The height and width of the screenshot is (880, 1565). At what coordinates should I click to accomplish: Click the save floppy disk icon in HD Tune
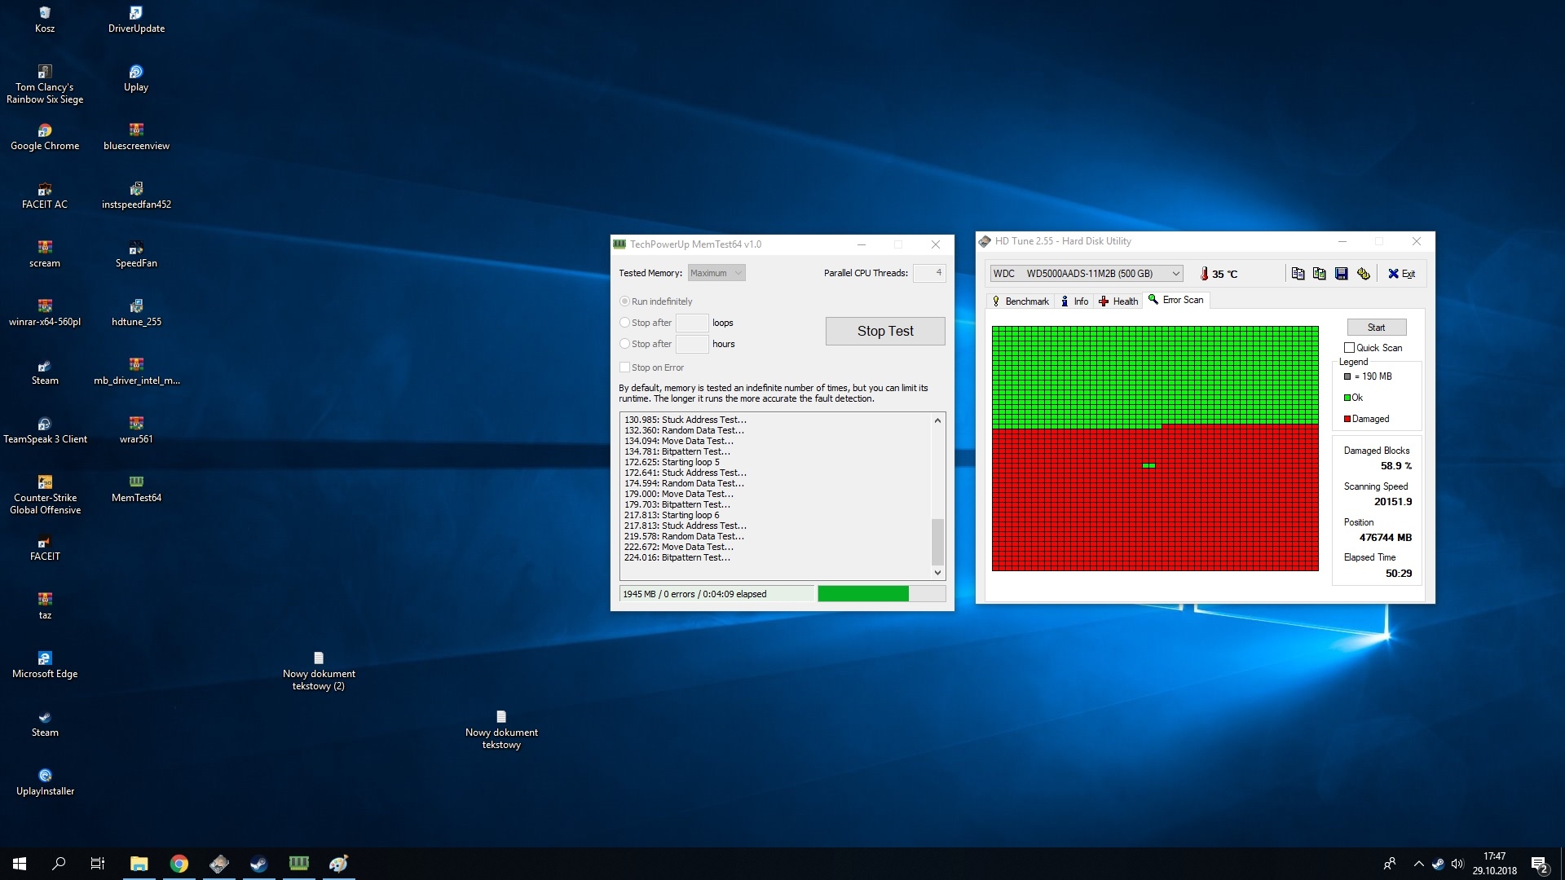click(x=1342, y=274)
